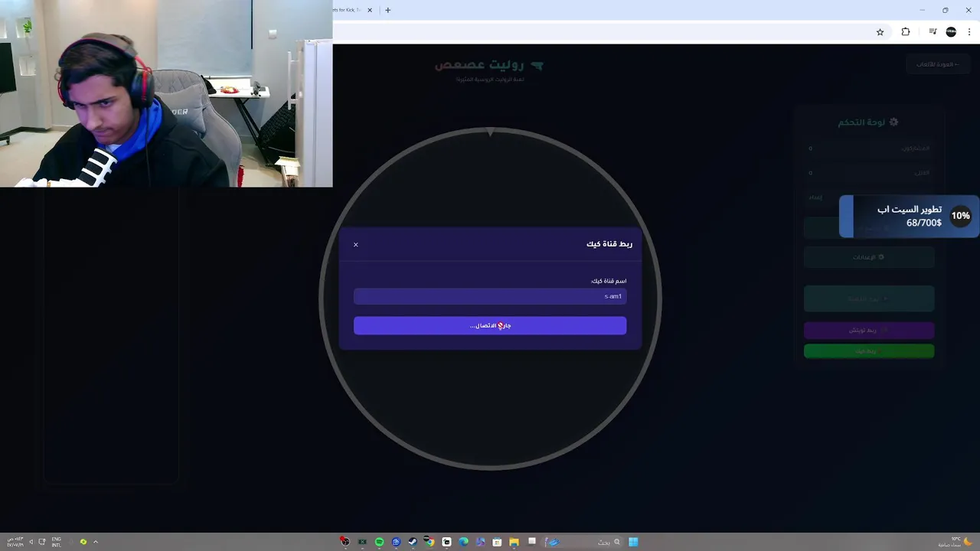
Task: Open the Chrome three-dot menu
Action: (x=969, y=31)
